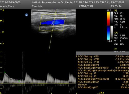Click the patient name Alanis,Clara
129x94 pixels.
coord(7,6)
